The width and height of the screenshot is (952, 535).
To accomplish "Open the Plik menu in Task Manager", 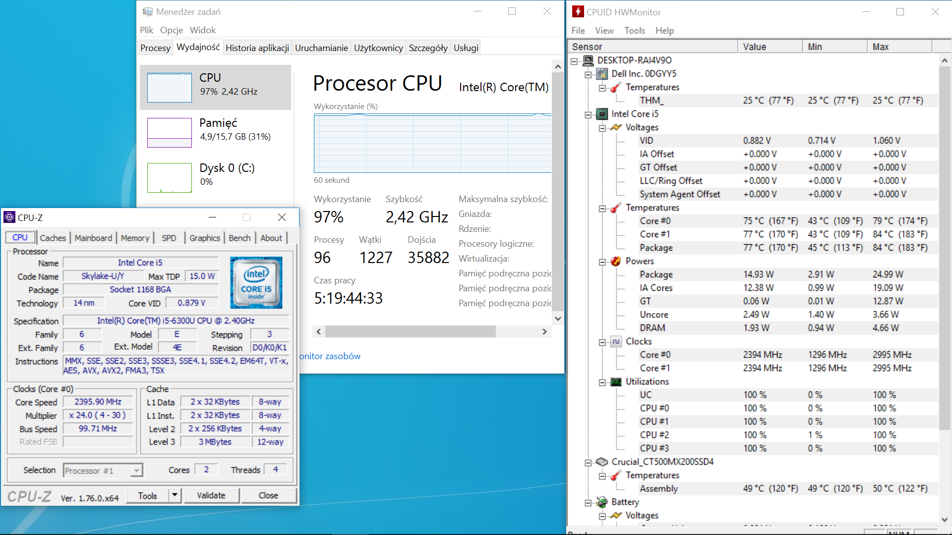I will pos(146,30).
